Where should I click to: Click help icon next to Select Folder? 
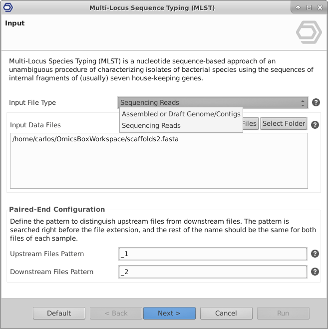click(315, 125)
